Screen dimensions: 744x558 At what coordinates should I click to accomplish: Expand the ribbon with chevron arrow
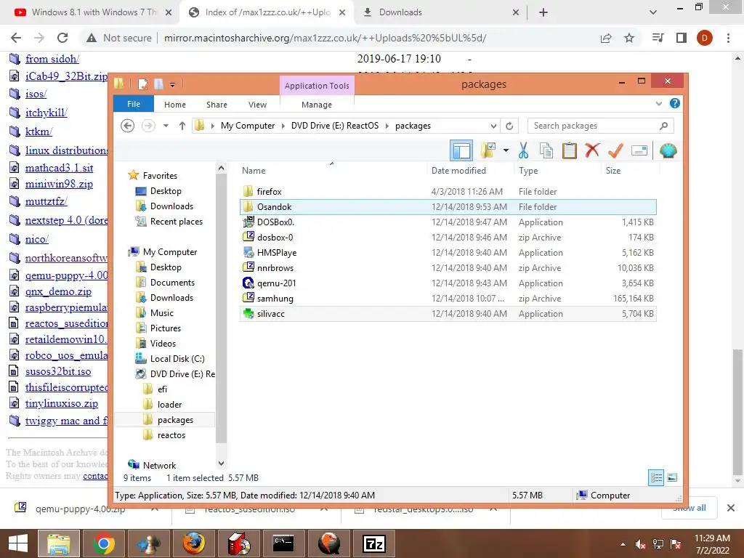pos(658,103)
